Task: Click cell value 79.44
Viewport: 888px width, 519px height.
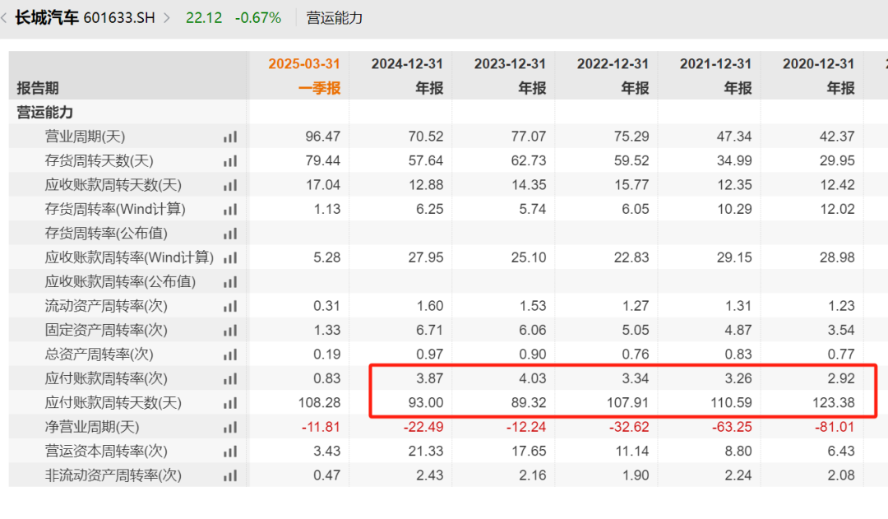Action: pyautogui.click(x=323, y=161)
